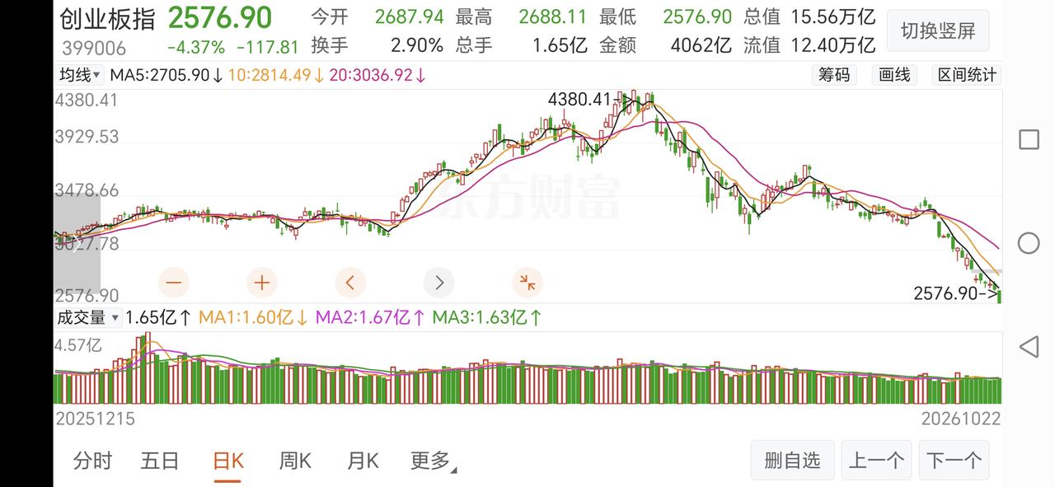Image resolution: width=1055 pixels, height=487 pixels.
Task: Move chart left with orange arrow
Action: [350, 283]
